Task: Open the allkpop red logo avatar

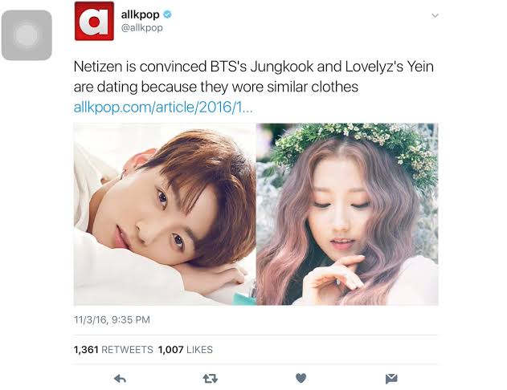Action: pos(94,21)
